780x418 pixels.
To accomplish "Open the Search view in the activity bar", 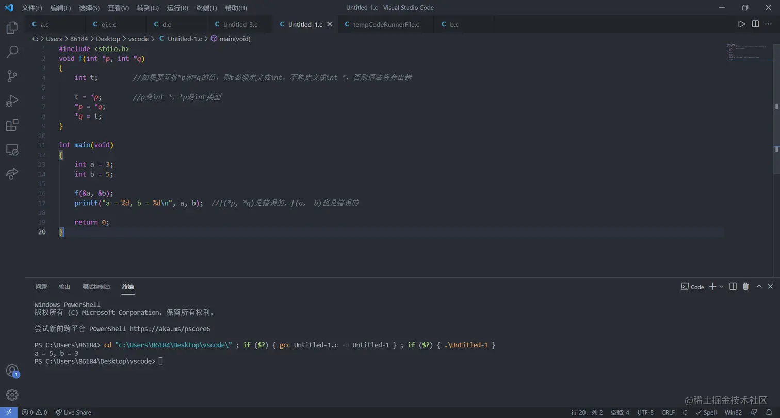I will (x=12, y=52).
